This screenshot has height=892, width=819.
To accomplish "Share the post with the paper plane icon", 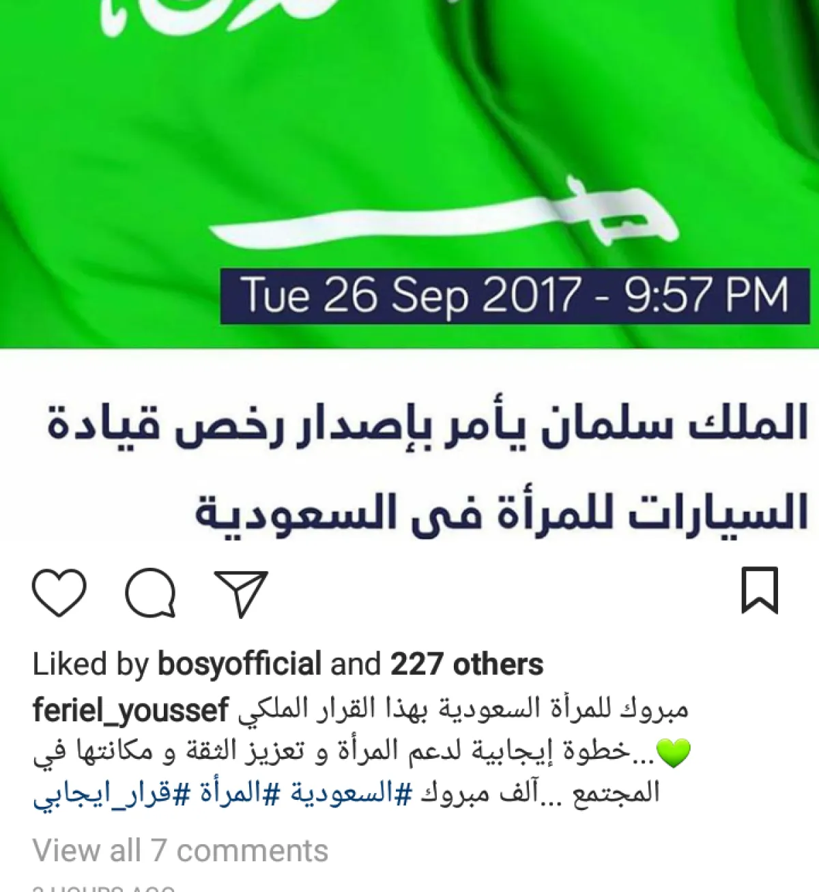I will pos(241,593).
